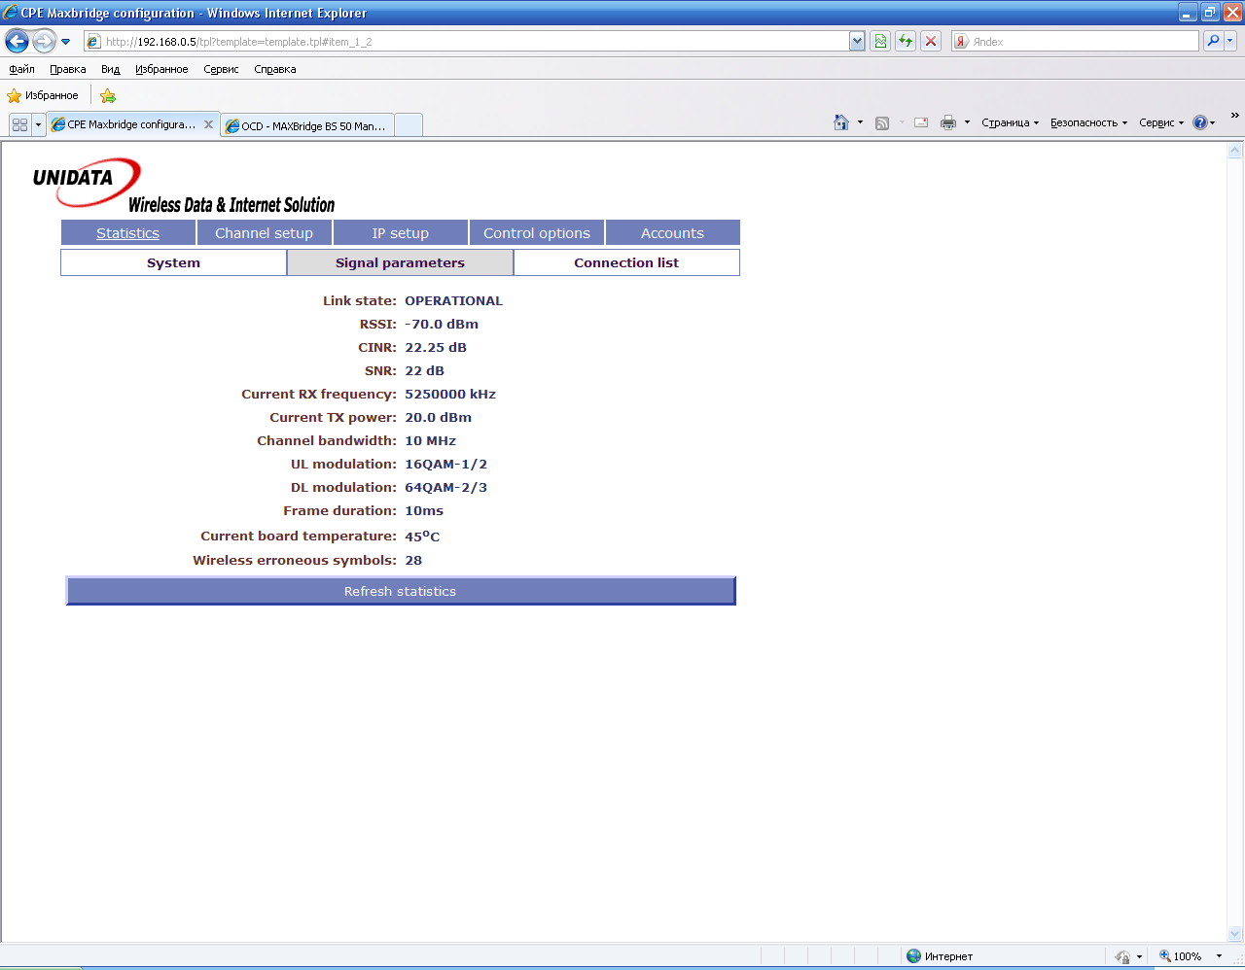Viewport: 1245px width, 970px height.
Task: Click the page scrollbar down arrow
Action: click(x=1235, y=934)
